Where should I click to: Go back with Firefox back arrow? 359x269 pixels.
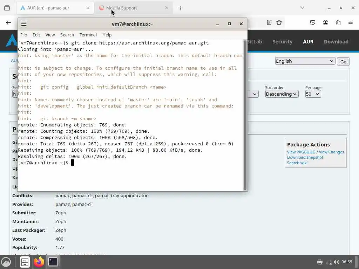click(8, 22)
